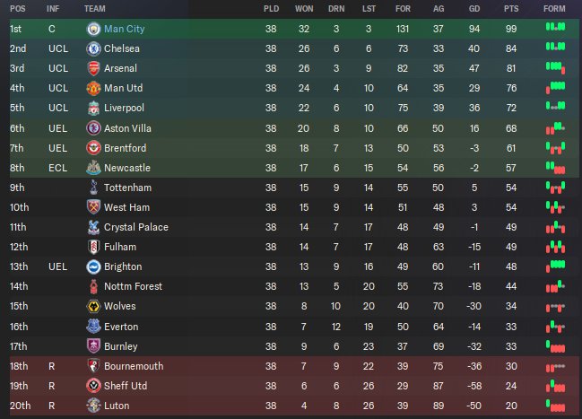
Task: Sort table by PTS column header
Action: (x=511, y=9)
